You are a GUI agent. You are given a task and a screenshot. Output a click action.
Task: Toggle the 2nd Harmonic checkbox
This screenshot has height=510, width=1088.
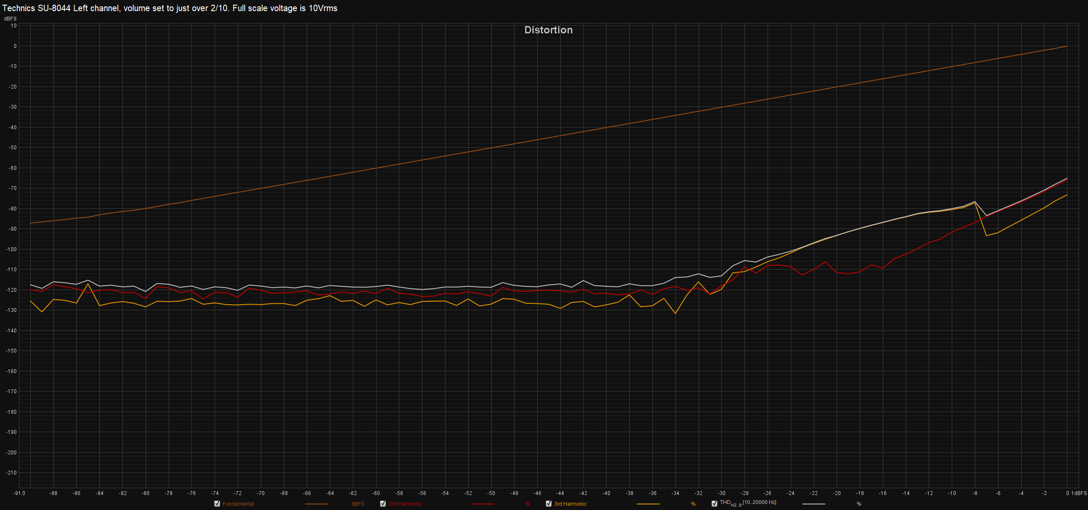pyautogui.click(x=383, y=504)
